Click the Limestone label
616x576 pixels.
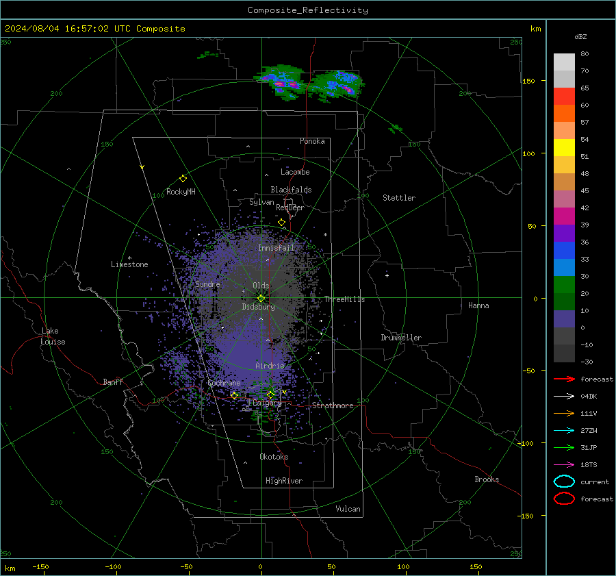[129, 264]
